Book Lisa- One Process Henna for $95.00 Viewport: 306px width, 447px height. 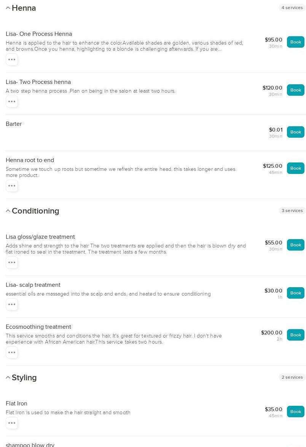pos(295,42)
